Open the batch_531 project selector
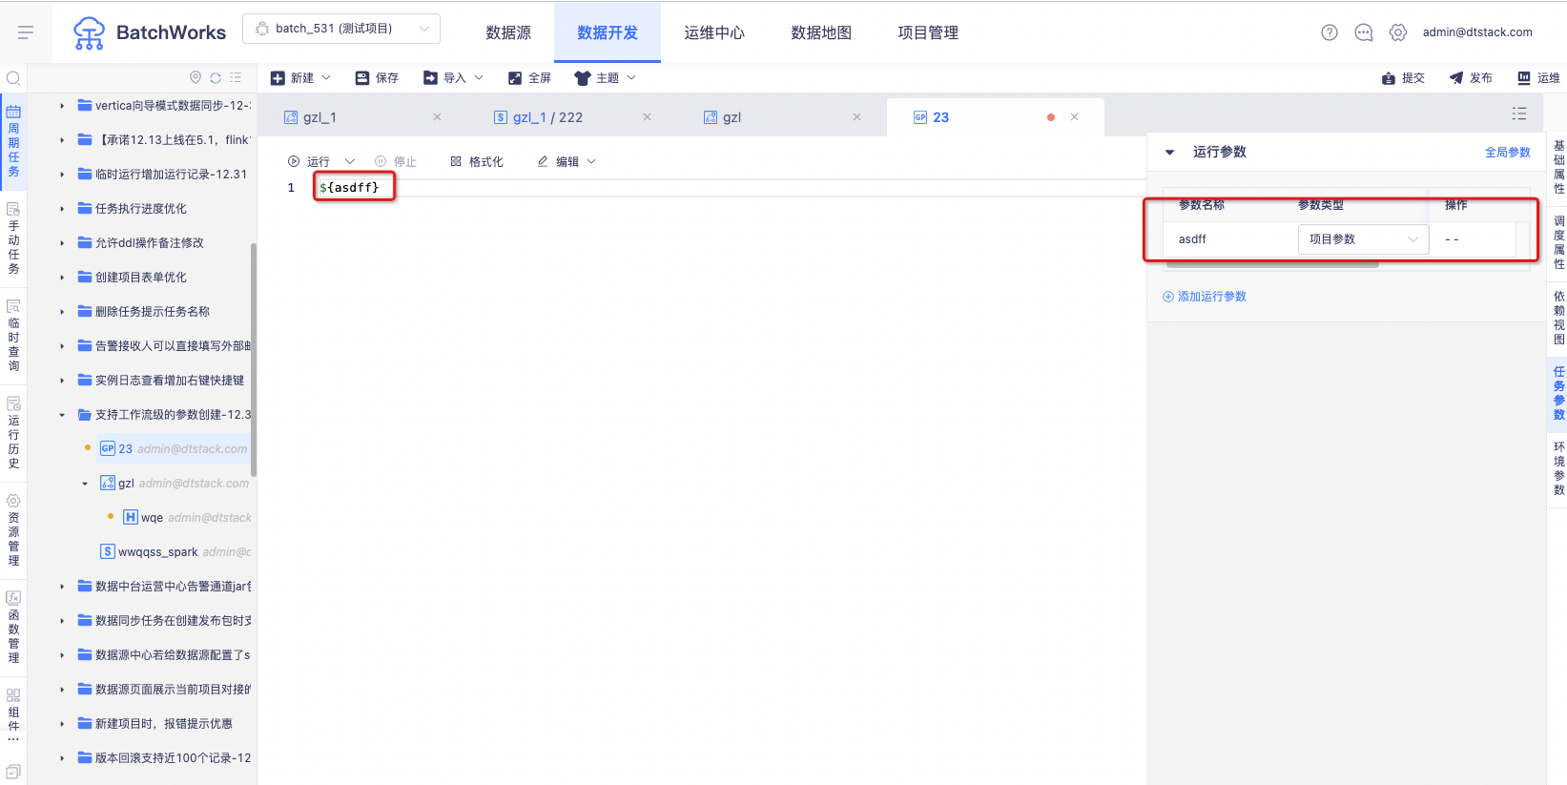The height and width of the screenshot is (785, 1567). point(341,29)
